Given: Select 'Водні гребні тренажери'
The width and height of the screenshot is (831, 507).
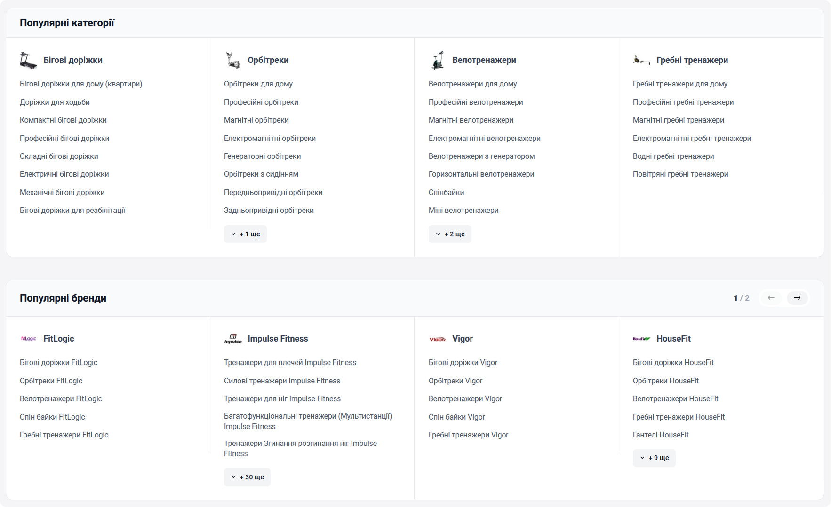Looking at the screenshot, I should (x=674, y=156).
